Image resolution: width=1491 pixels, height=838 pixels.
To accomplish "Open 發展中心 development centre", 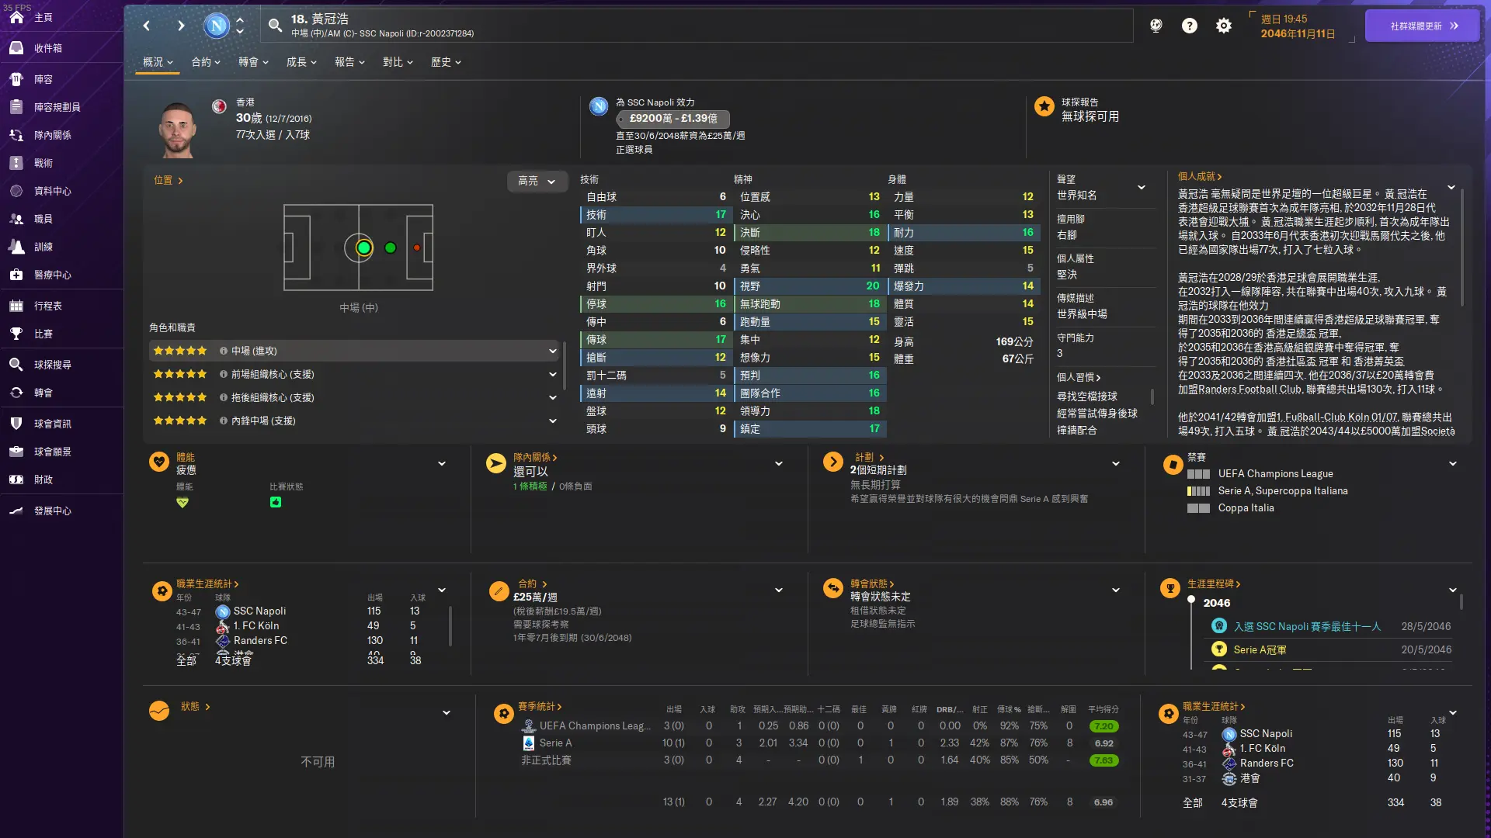I will 52,511.
